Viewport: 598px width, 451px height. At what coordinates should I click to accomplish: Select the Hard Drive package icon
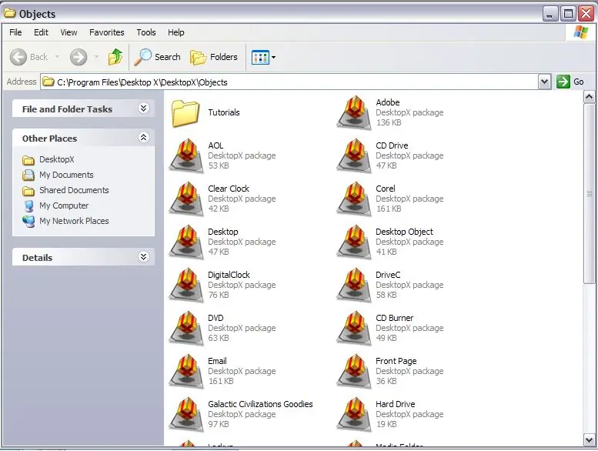(x=354, y=414)
